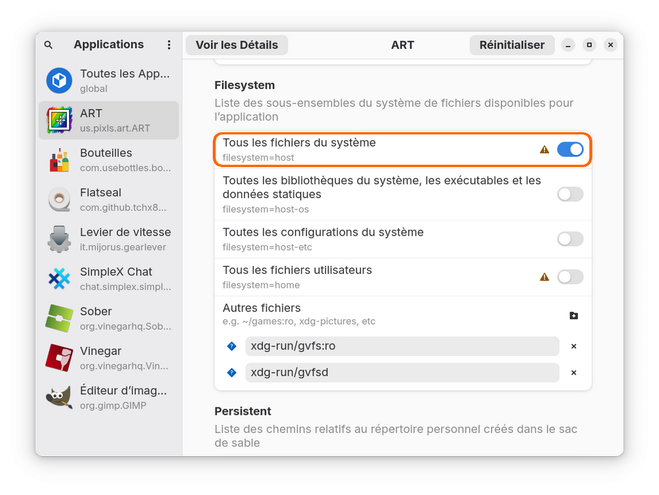This screenshot has width=659, height=495.
Task: Enable Tous les fichiers utilisateurs switch
Action: (x=570, y=277)
